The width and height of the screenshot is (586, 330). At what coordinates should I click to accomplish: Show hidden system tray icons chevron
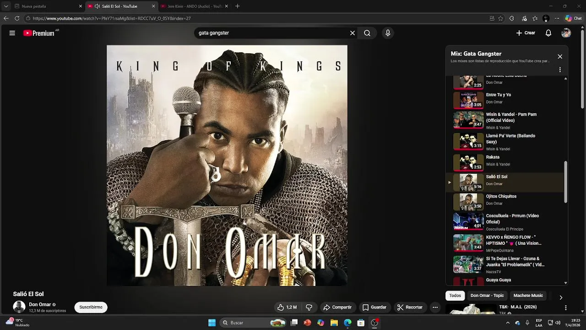click(x=508, y=323)
